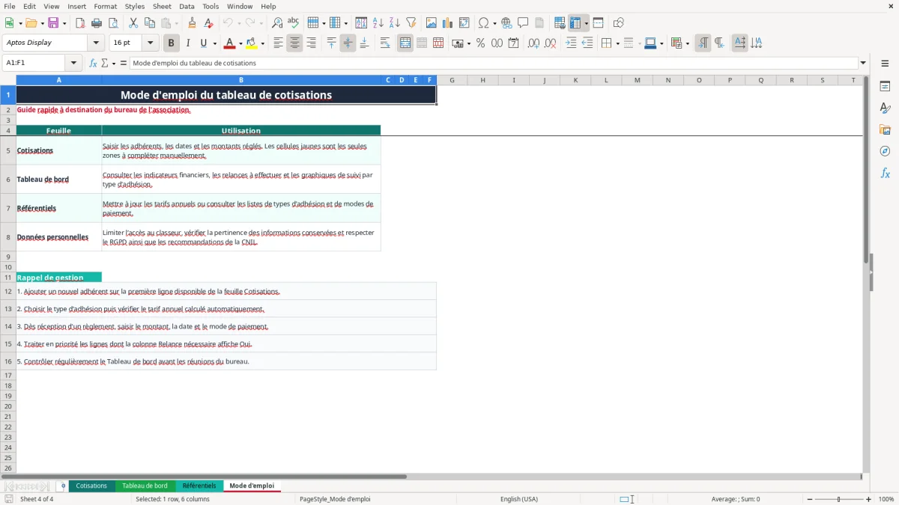Toggle Left-To-Right text direction
Screen dimensions: 899x505
[703, 43]
